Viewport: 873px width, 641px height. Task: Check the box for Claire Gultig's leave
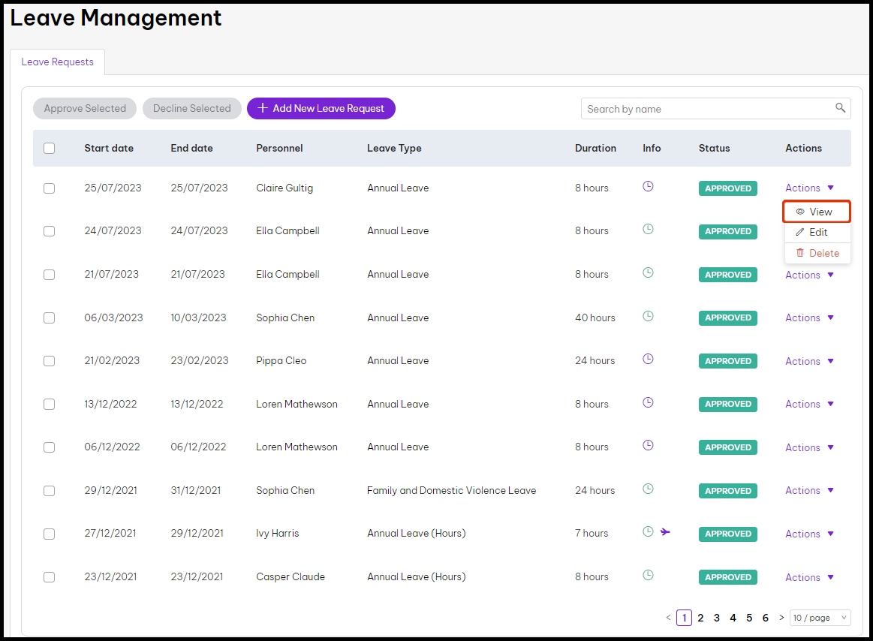[x=50, y=188]
